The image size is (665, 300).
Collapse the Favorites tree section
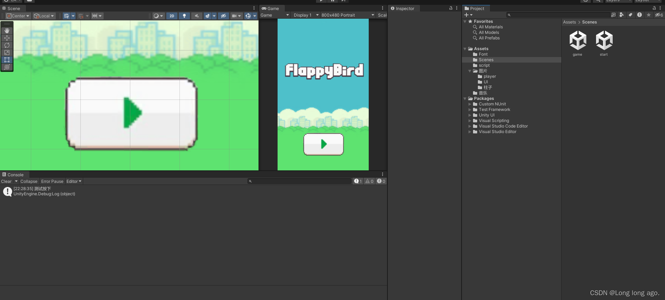click(x=465, y=21)
